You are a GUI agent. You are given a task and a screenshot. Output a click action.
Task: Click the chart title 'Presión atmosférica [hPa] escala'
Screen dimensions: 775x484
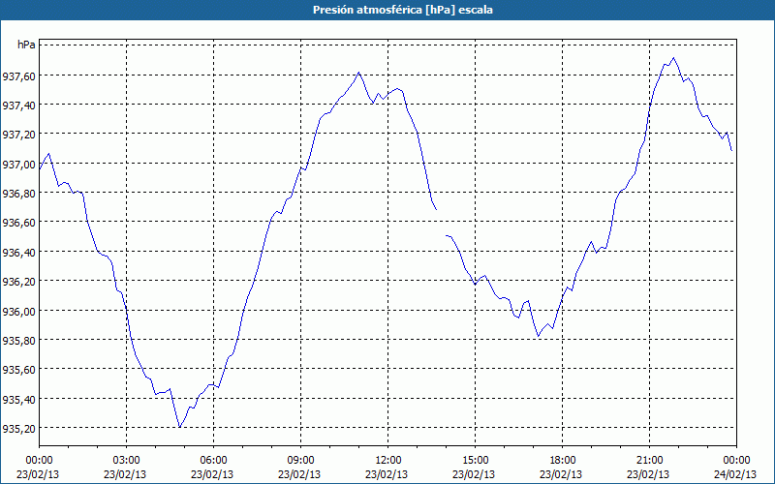(x=402, y=10)
